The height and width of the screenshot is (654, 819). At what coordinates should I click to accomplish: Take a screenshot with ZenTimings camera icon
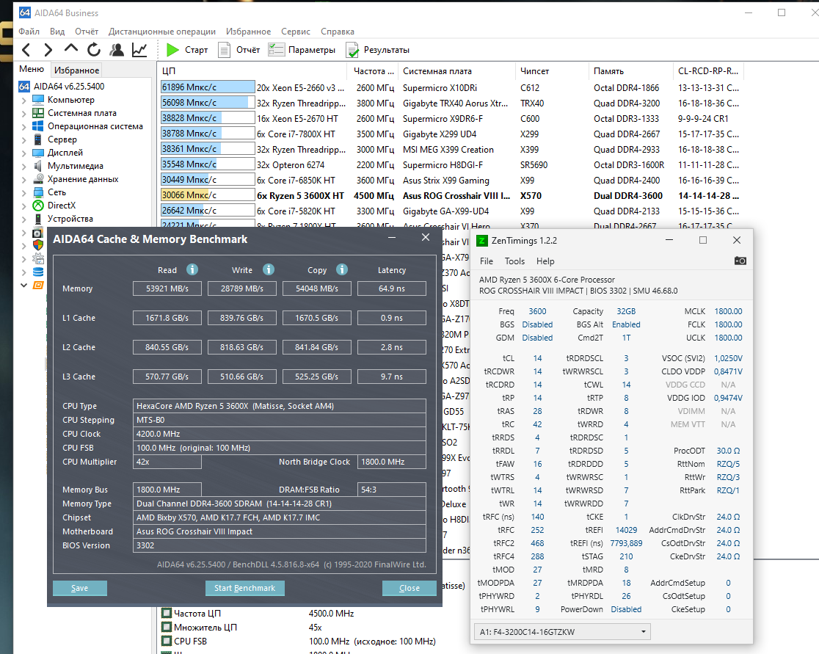[740, 261]
